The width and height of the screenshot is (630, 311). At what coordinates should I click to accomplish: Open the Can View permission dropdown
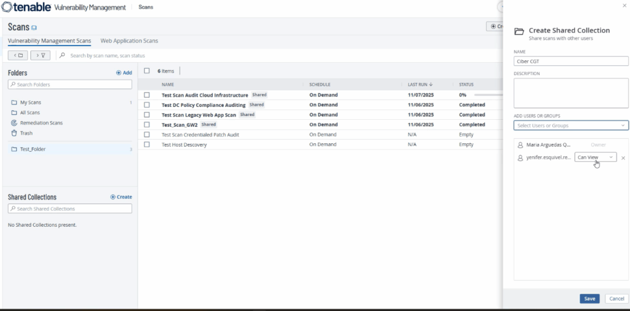click(x=595, y=157)
